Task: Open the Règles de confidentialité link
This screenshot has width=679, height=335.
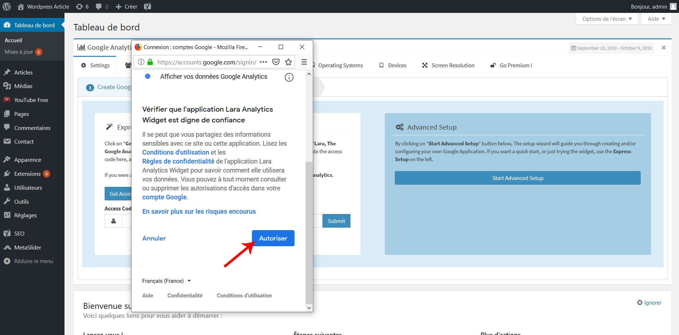Action: pyautogui.click(x=178, y=161)
